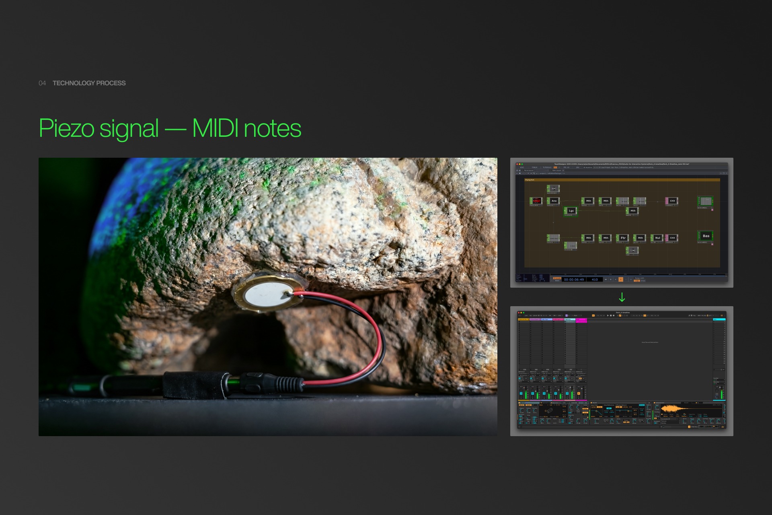Toggle Ableton track 1 activator button
Image resolution: width=772 pixels, height=515 pixels.
click(x=521, y=393)
